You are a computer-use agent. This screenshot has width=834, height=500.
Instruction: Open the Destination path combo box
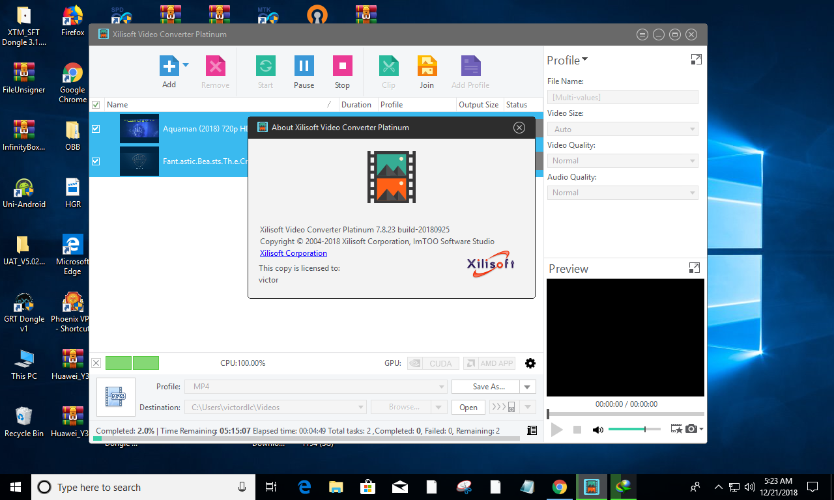click(276, 408)
